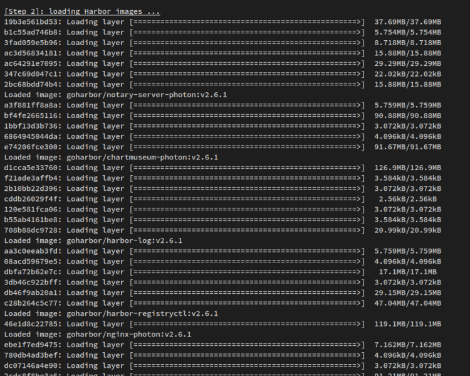Screen dimensions: 470x376
Task: Select layer ID 2b10bb22d396
Action: (x=31, y=188)
